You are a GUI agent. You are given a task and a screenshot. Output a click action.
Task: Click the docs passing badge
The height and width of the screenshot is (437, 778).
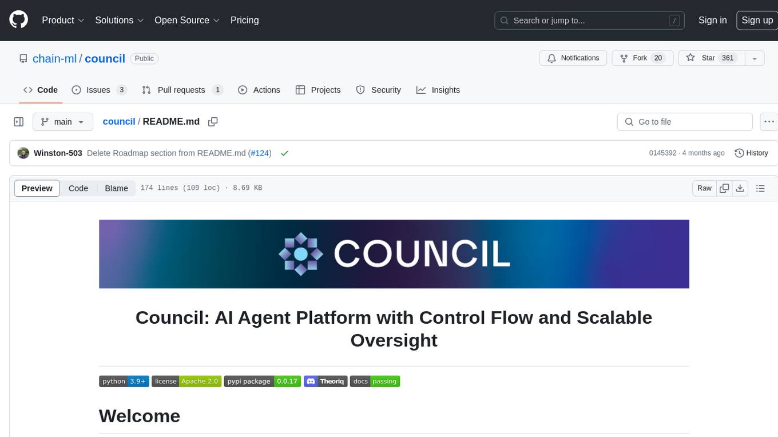tap(375, 382)
